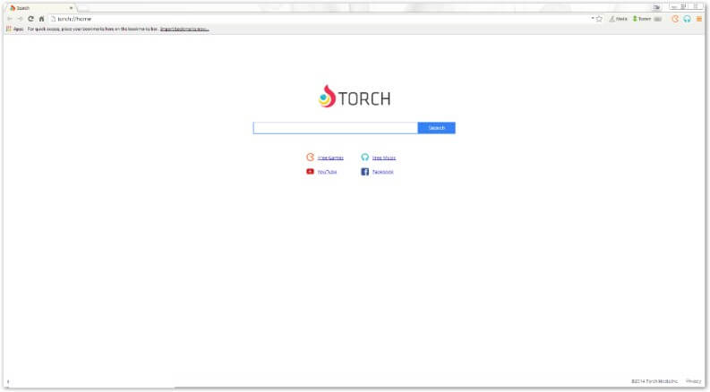Open the Torrent toolbar button

pyautogui.click(x=642, y=19)
